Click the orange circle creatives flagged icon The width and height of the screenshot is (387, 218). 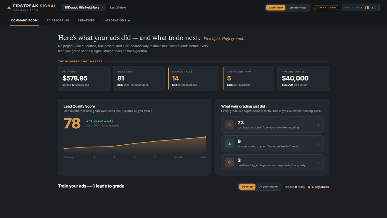coord(229,162)
